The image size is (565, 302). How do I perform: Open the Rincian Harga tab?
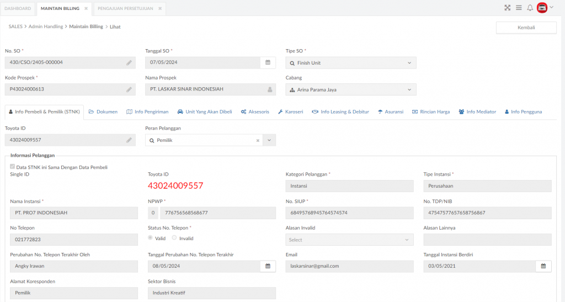pos(431,112)
